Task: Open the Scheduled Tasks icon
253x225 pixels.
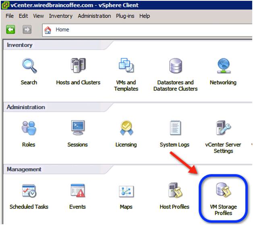Action: [x=29, y=191]
